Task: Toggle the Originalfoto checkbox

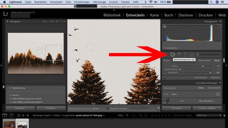Action: coord(164,48)
